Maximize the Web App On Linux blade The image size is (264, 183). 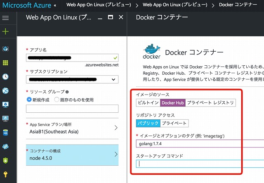[111, 17]
